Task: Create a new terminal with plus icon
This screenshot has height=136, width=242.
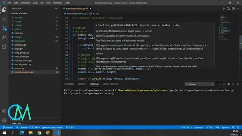Action: pyautogui.click(x=217, y=84)
